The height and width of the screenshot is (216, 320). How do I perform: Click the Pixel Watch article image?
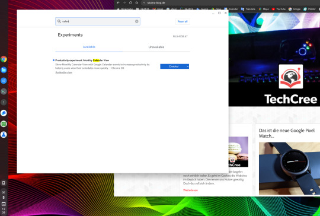289,169
